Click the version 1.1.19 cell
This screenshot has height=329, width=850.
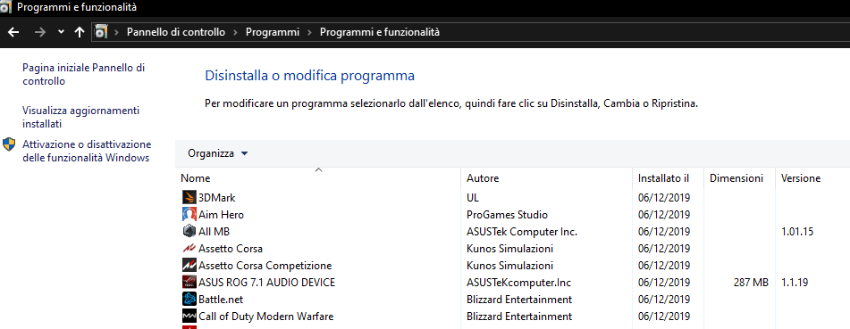point(795,283)
